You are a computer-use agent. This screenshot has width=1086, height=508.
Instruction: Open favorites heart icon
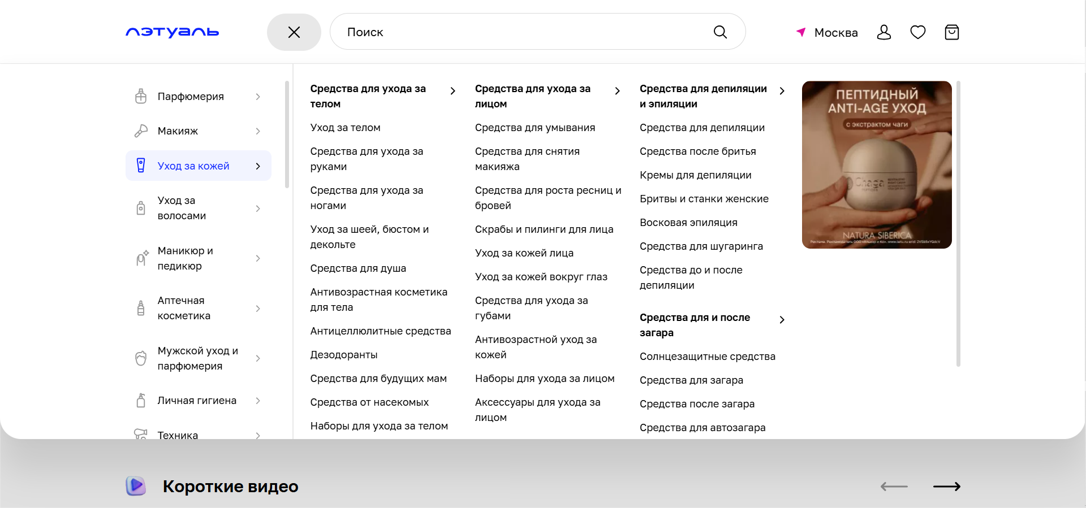click(x=917, y=32)
